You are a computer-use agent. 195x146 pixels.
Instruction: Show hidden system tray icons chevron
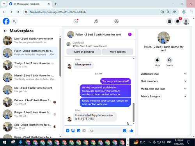[x=150, y=142]
